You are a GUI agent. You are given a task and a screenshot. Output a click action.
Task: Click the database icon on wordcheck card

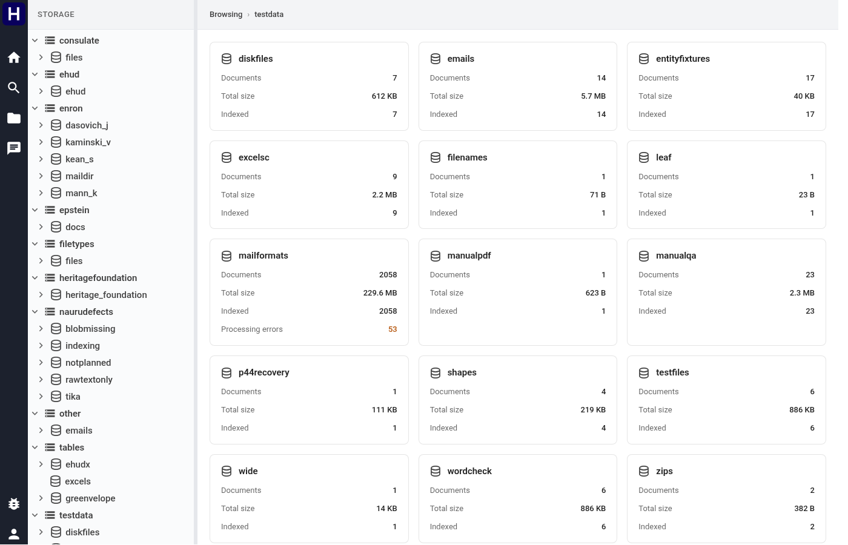[436, 471]
